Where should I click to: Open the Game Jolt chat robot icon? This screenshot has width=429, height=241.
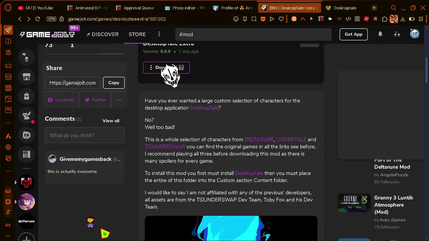point(27,135)
